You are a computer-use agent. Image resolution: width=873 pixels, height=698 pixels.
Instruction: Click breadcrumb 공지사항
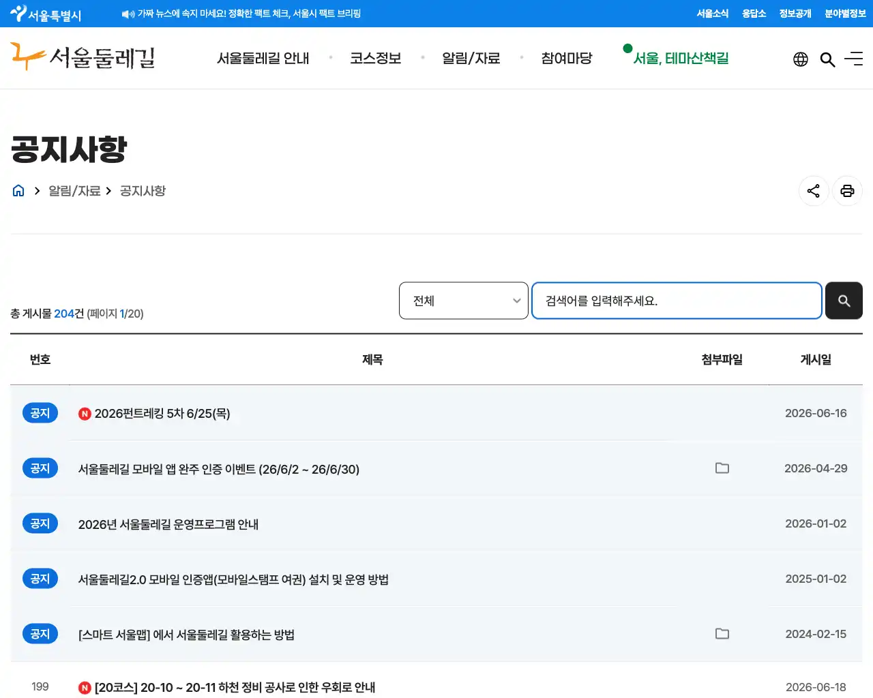(x=143, y=191)
